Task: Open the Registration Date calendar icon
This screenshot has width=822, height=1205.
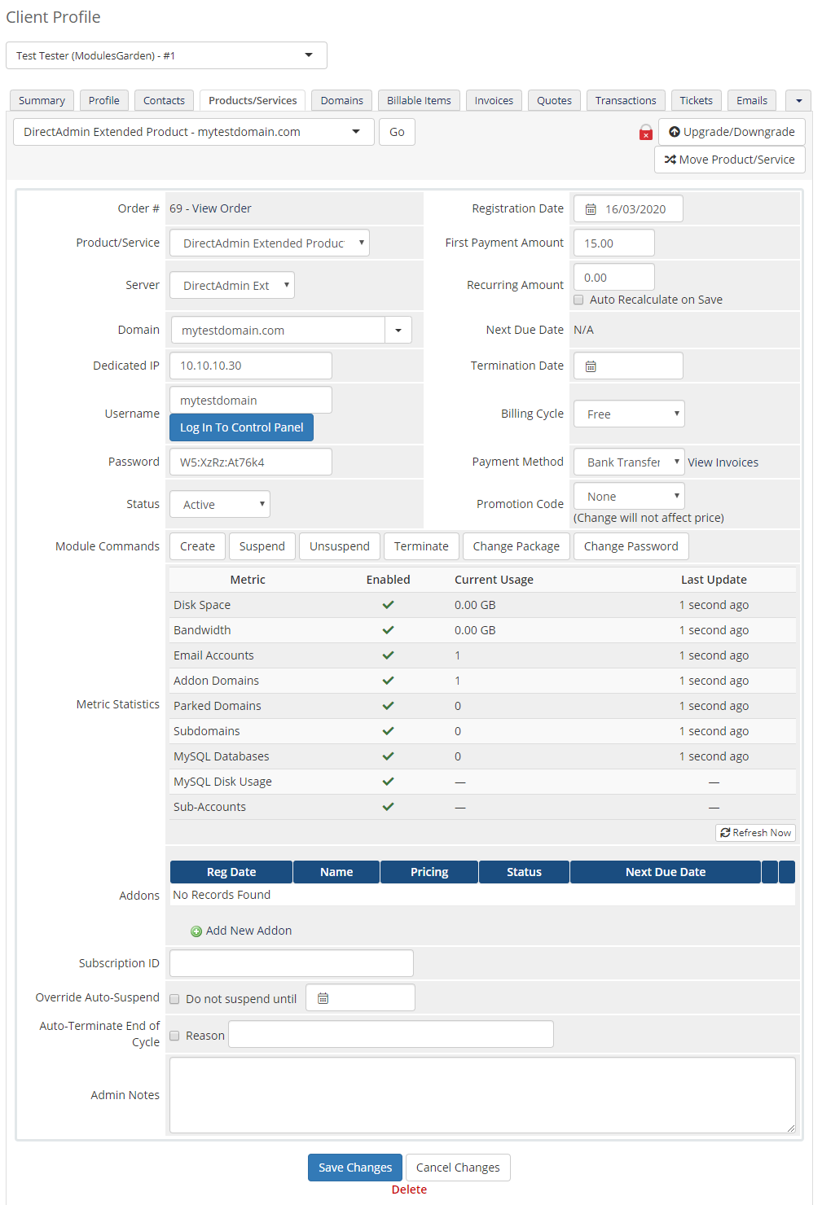Action: pyautogui.click(x=591, y=209)
